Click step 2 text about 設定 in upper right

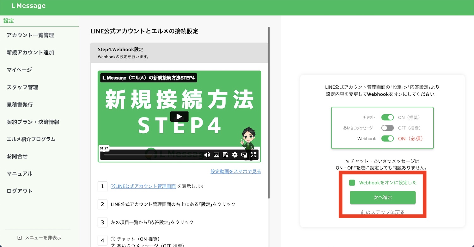173,204
